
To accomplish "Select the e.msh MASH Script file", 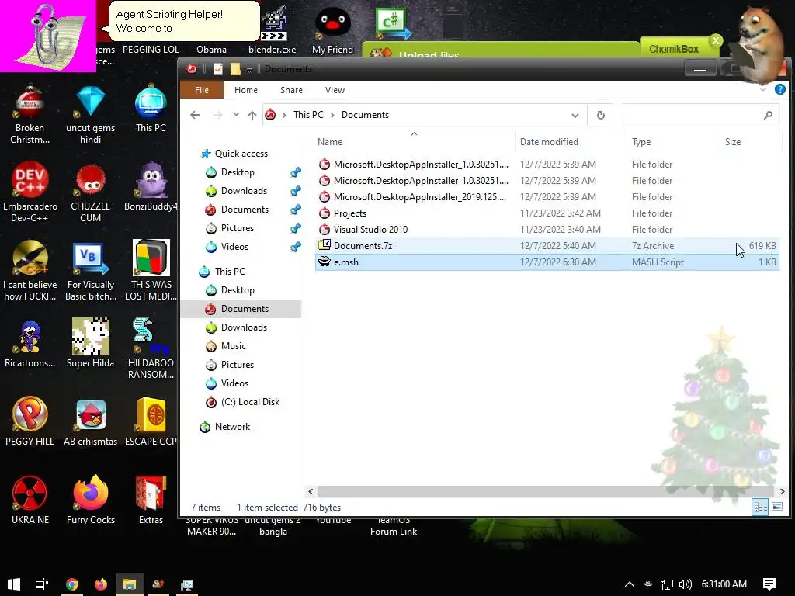I will point(547,262).
